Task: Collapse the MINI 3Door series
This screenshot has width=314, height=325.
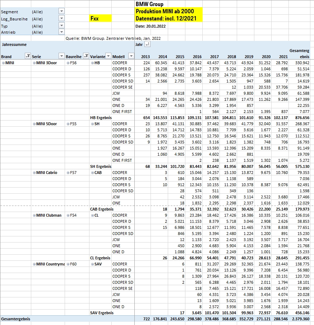Action: (x=34, y=63)
